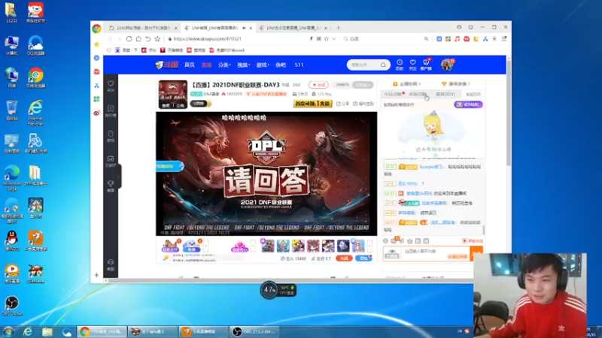
Task: Open the browser hamburger menu icon
Action: [x=504, y=39]
